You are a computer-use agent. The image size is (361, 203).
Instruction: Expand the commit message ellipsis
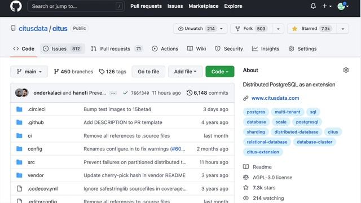[113, 93]
